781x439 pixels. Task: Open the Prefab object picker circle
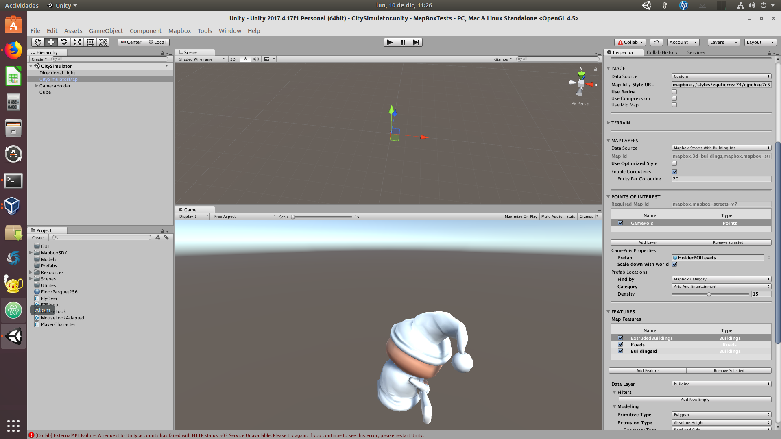[x=769, y=258]
